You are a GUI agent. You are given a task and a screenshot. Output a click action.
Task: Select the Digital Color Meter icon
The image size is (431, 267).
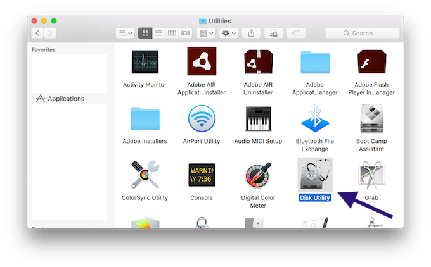(x=258, y=175)
